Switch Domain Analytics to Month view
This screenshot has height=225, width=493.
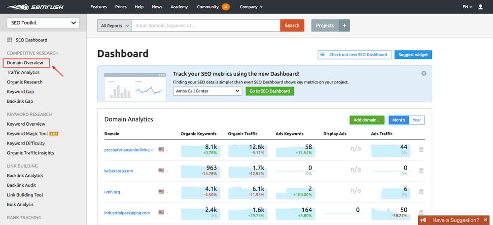pyautogui.click(x=399, y=120)
